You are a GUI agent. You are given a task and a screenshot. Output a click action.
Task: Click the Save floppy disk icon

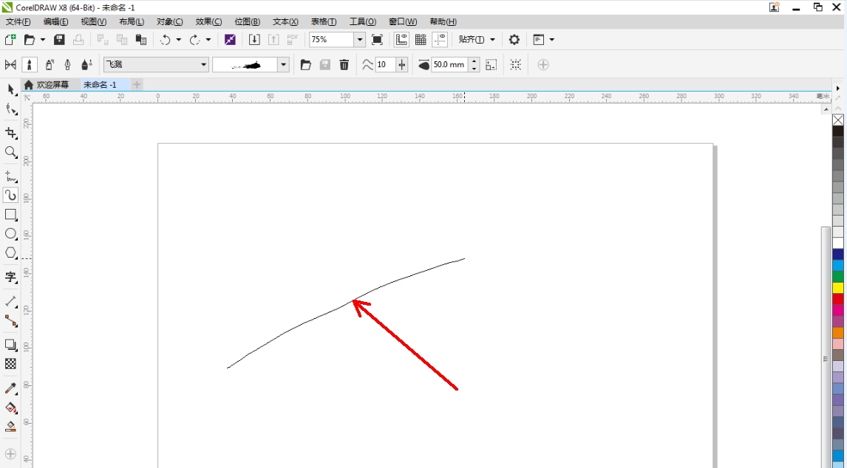(59, 40)
